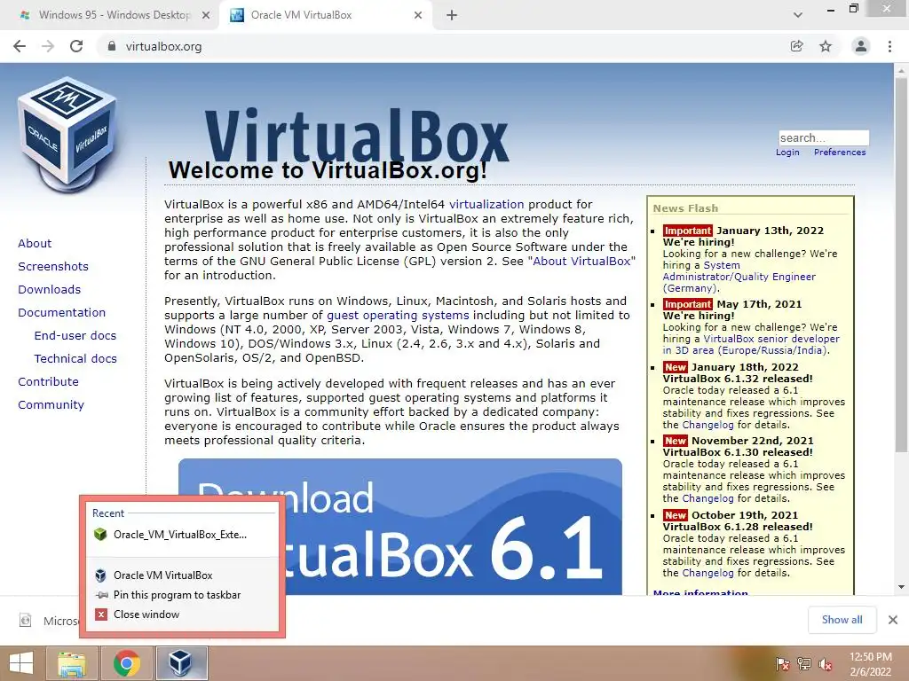Click the padlock site info icon
Screen dimensions: 909x681
112,46
